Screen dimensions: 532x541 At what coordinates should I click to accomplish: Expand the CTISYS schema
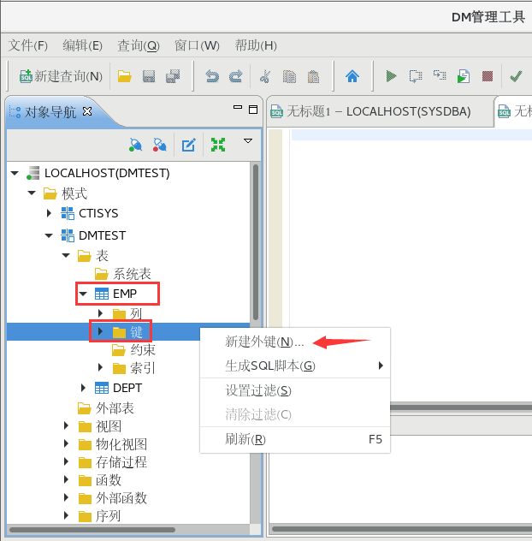(x=49, y=213)
